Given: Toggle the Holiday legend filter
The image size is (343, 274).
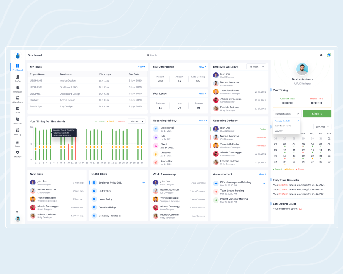Looking at the screenshot, I should pos(289,168).
